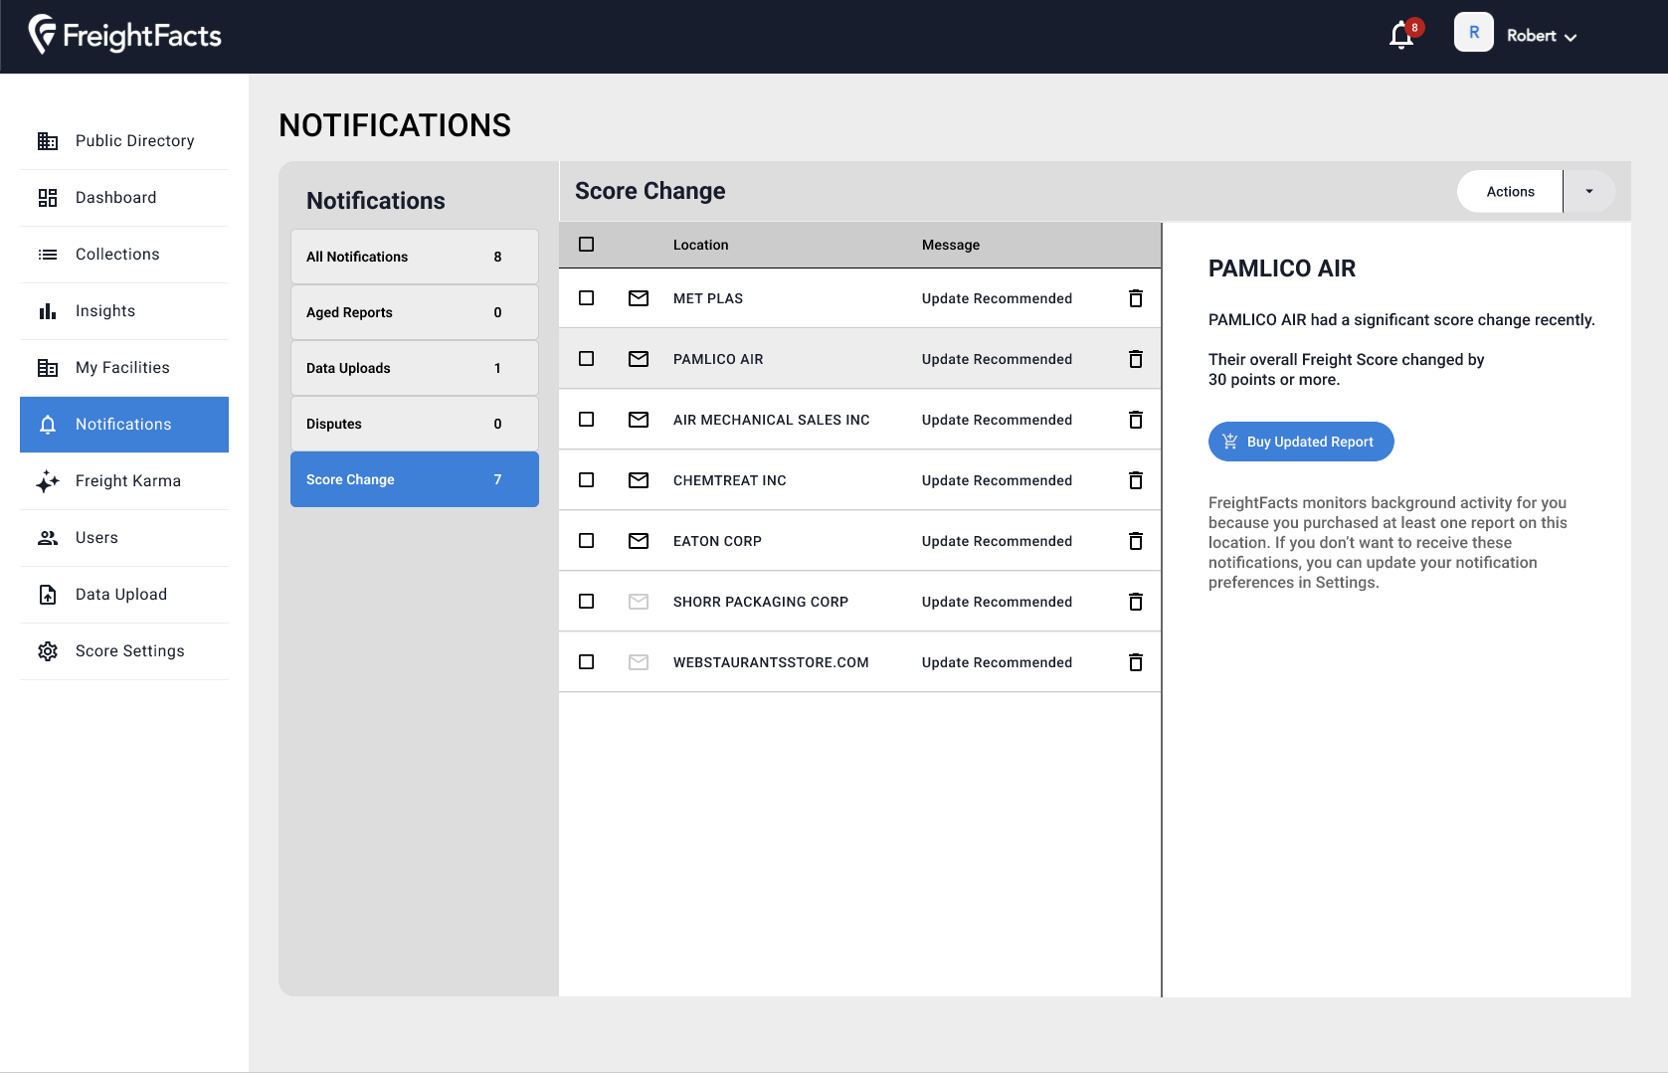Click envelope icon for SHORR PACKAGING CORP
1668x1073 pixels.
coord(639,602)
